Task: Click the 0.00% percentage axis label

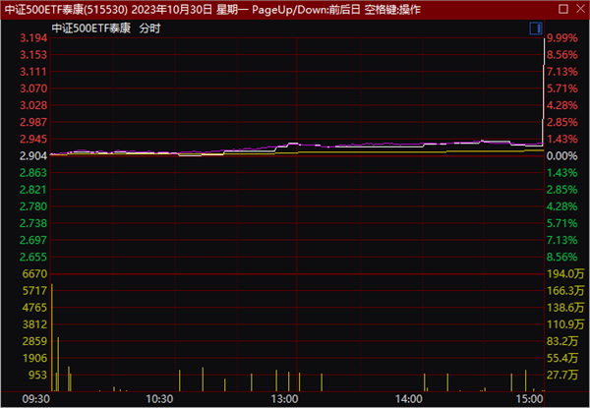Action: [x=564, y=156]
